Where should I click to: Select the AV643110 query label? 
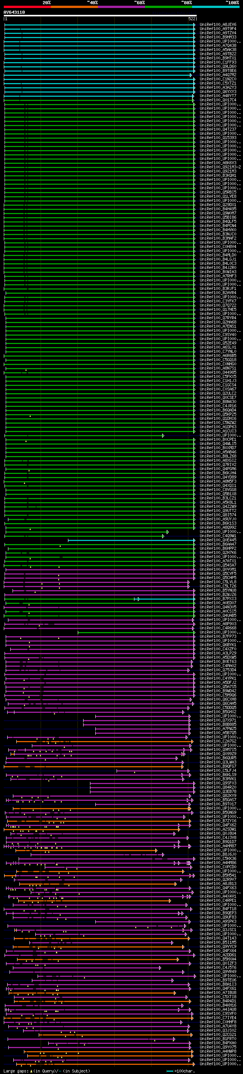click(x=14, y=13)
